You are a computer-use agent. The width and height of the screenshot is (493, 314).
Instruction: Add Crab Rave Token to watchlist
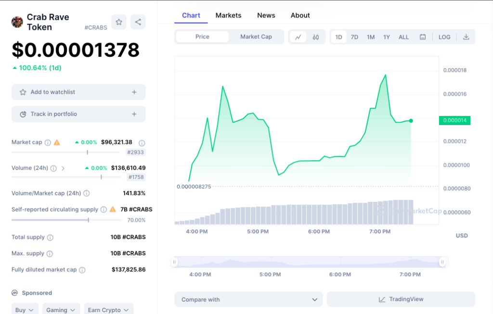pos(78,92)
